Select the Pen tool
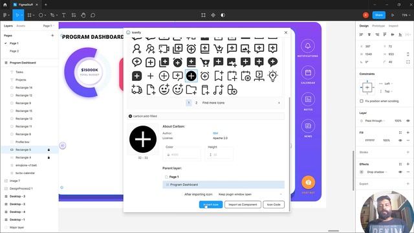414x233 pixels. [x=52, y=15]
